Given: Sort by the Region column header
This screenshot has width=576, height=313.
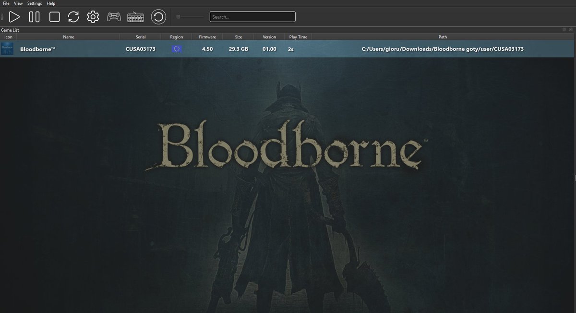Looking at the screenshot, I should pyautogui.click(x=177, y=37).
